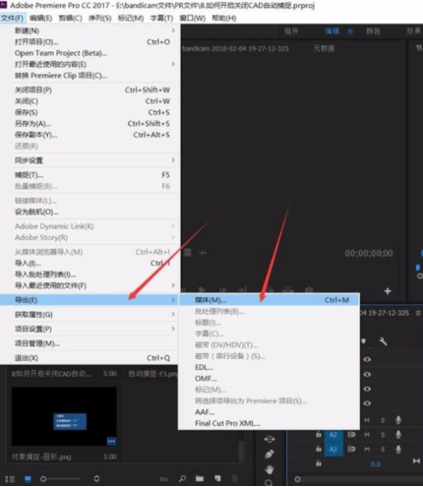Click the image badge on the thumbnail corner

coord(111,441)
